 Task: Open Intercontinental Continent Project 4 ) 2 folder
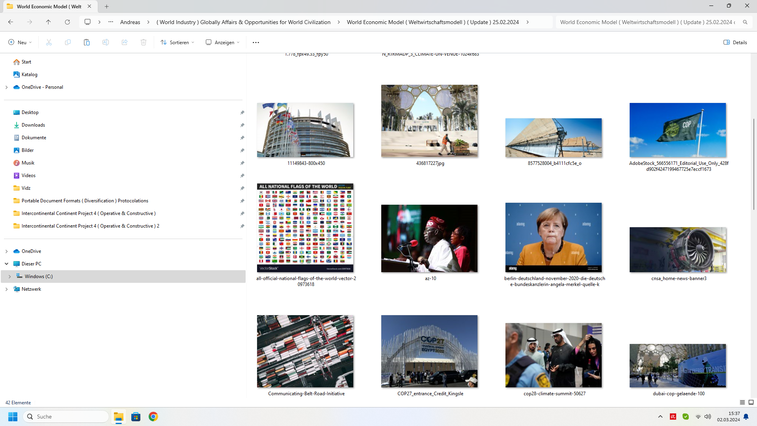coord(90,226)
